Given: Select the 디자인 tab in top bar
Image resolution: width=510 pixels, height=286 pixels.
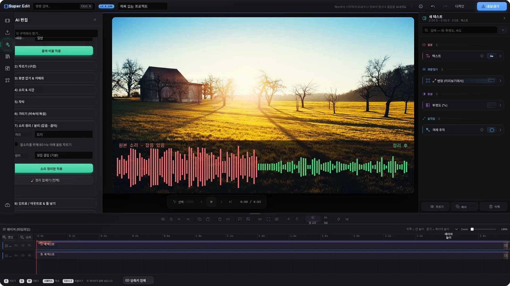Looking at the screenshot, I should point(460,6).
